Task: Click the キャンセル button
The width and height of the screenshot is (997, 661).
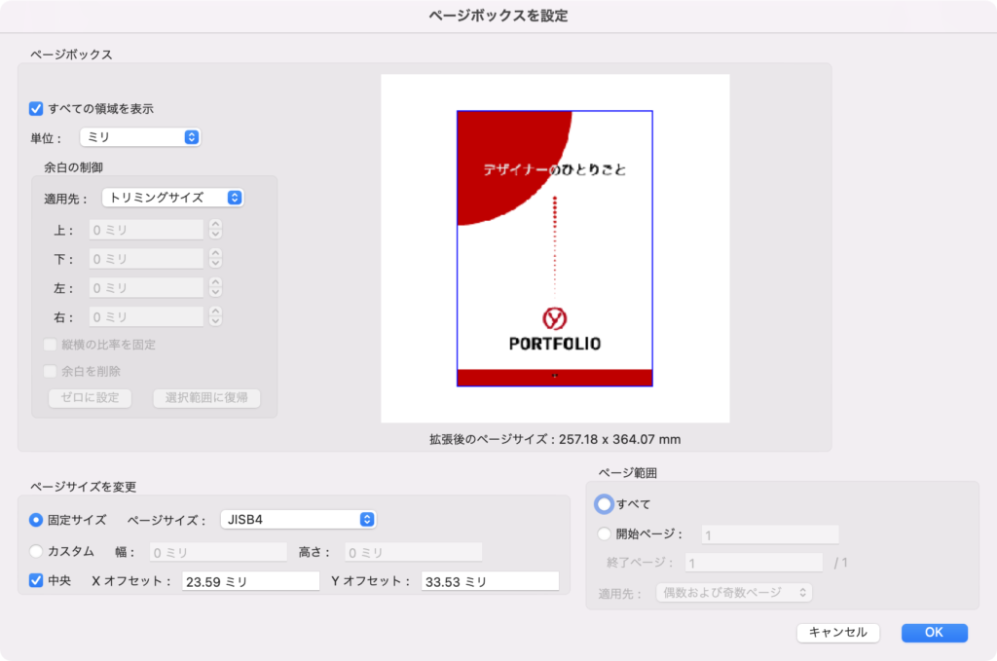Action: pos(838,633)
